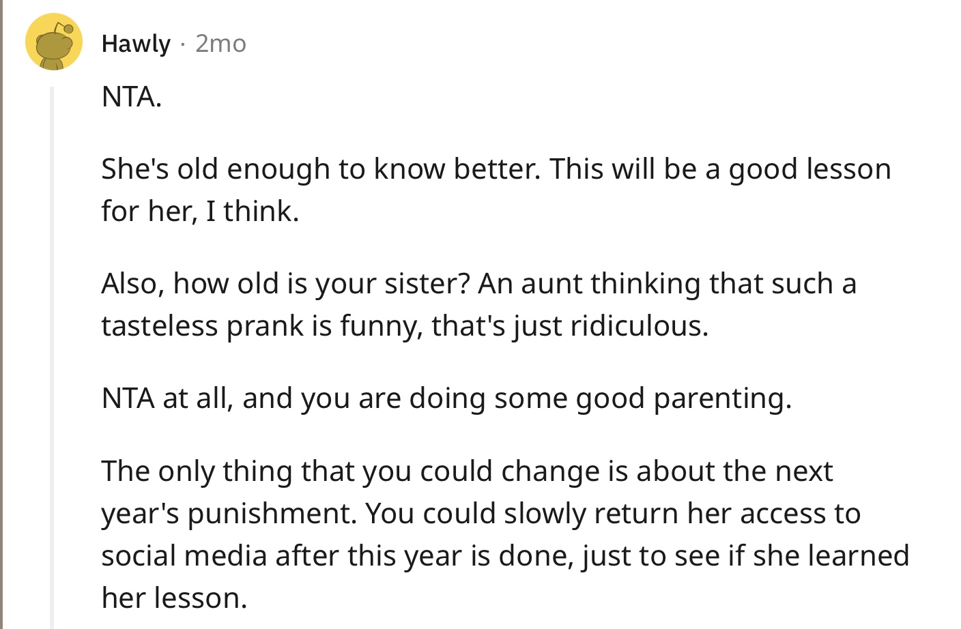The height and width of the screenshot is (629, 961).
Task: Click the "The only thing that you could change" line
Action: pyautogui.click(x=467, y=471)
